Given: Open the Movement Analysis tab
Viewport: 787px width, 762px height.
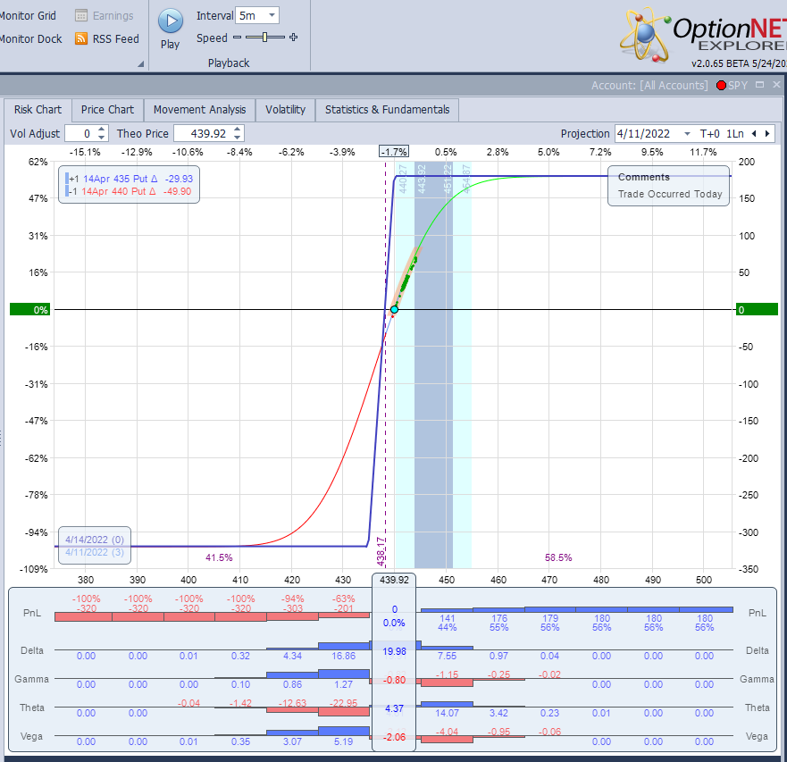Looking at the screenshot, I should (200, 110).
